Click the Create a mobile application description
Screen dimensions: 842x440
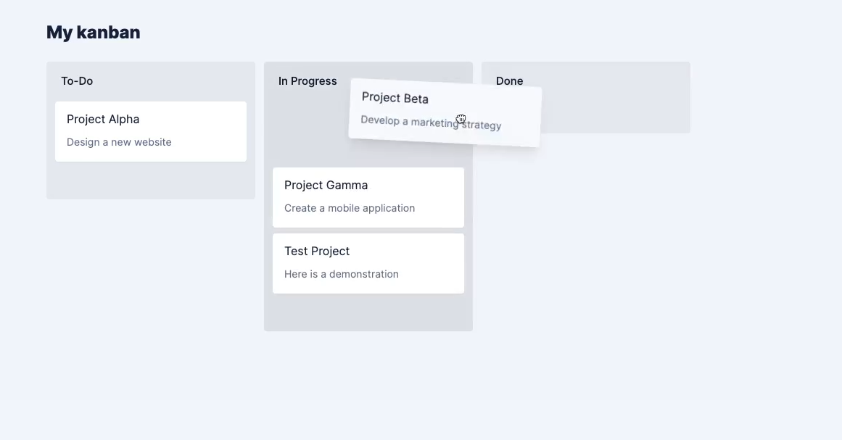(350, 208)
